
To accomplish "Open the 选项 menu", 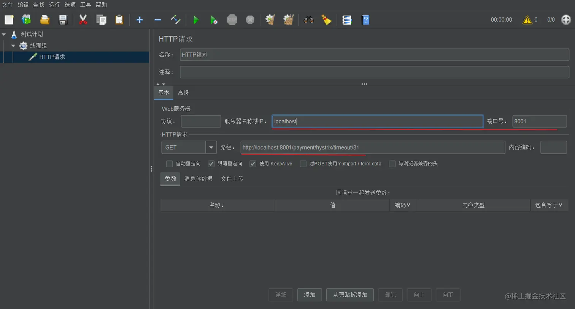I will pos(70,5).
